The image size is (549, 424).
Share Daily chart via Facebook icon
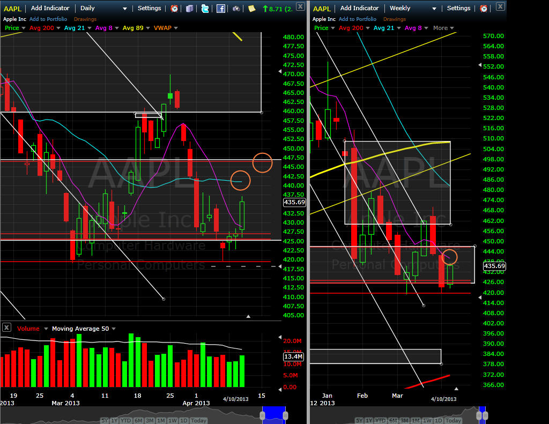coord(221,9)
